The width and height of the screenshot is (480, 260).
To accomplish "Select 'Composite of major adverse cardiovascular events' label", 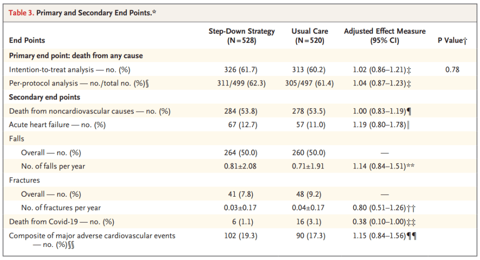I will pos(92,236).
